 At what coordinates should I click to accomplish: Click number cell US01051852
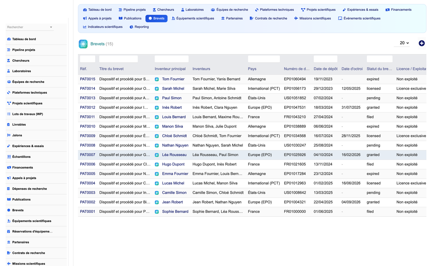[x=295, y=98]
